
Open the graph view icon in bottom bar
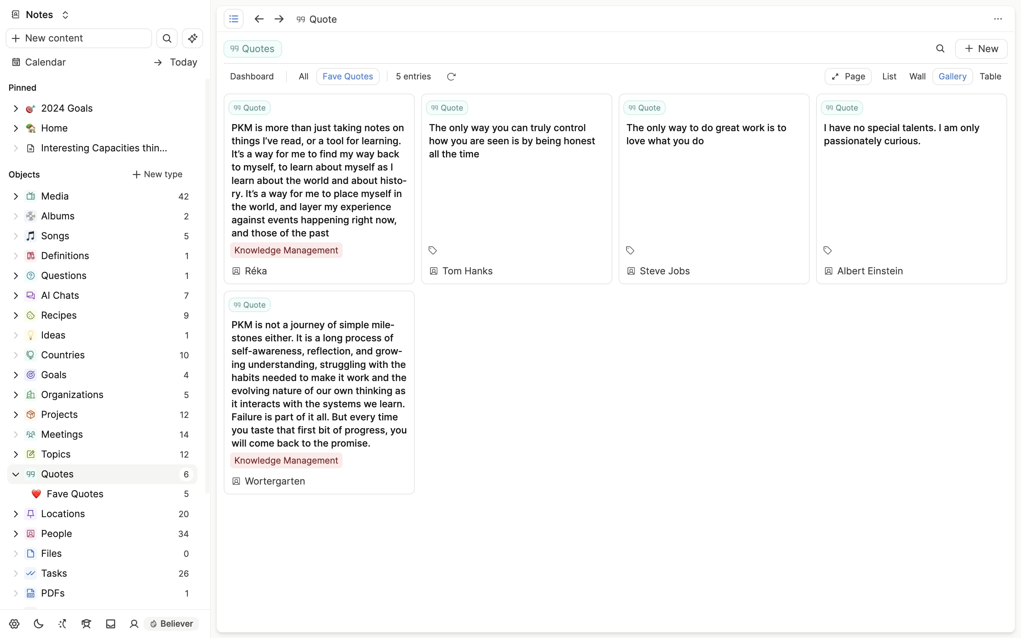tap(62, 624)
